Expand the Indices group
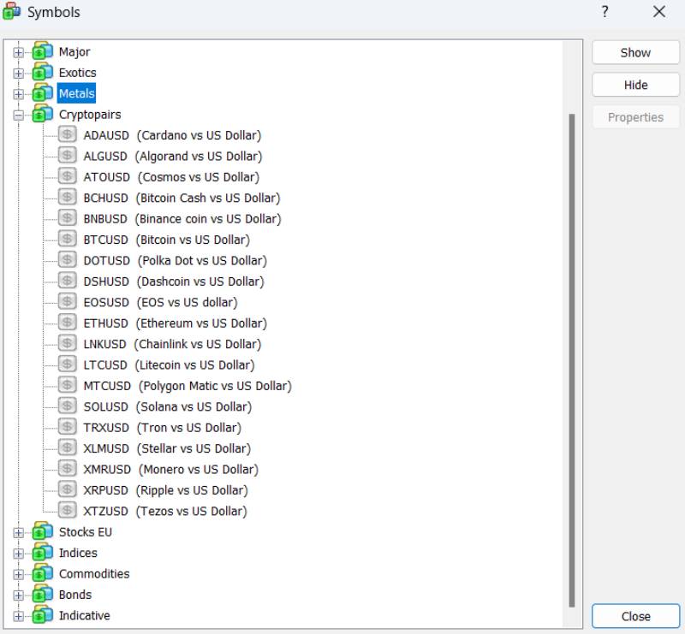The image size is (685, 634). coord(19,554)
